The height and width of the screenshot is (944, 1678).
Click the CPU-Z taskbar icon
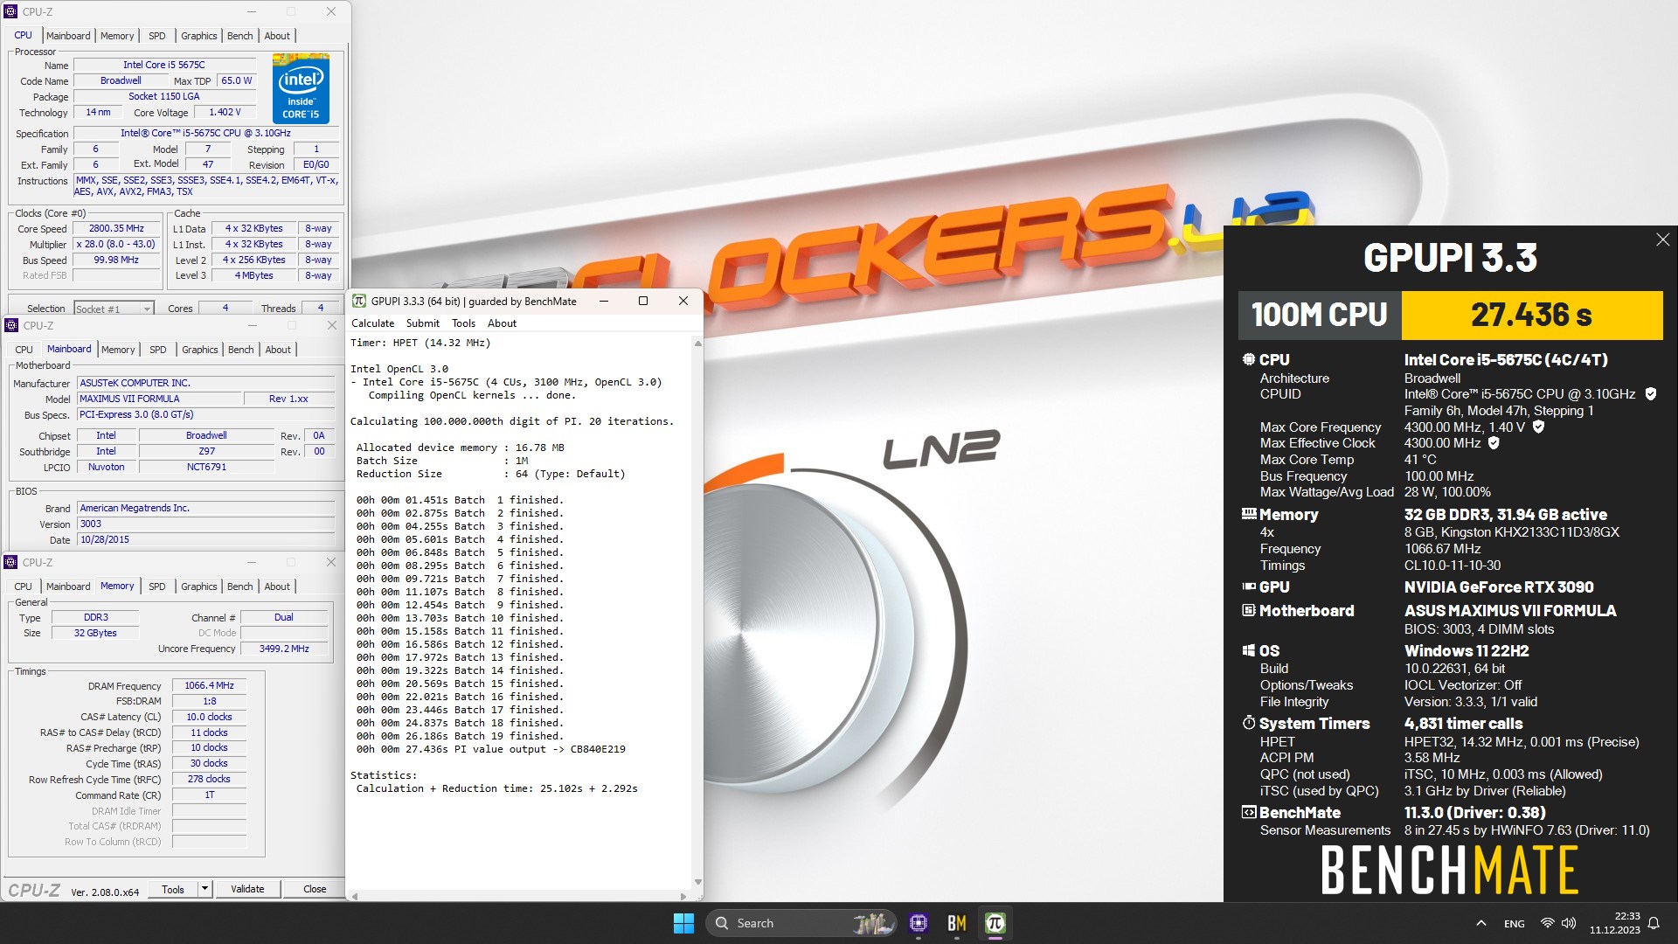point(918,923)
